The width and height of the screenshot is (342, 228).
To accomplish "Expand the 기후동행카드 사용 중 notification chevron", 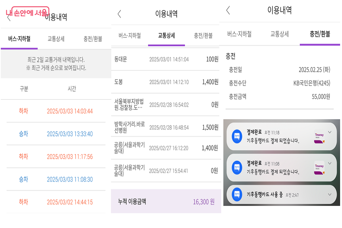I will pyautogui.click(x=330, y=194).
